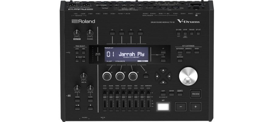This screenshot has width=274, height=122.
Task: Click the illuminated KIT button
Action: [163, 107]
